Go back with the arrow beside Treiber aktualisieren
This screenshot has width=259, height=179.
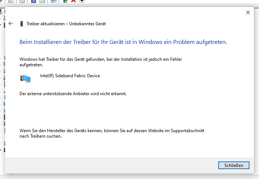coord(11,23)
